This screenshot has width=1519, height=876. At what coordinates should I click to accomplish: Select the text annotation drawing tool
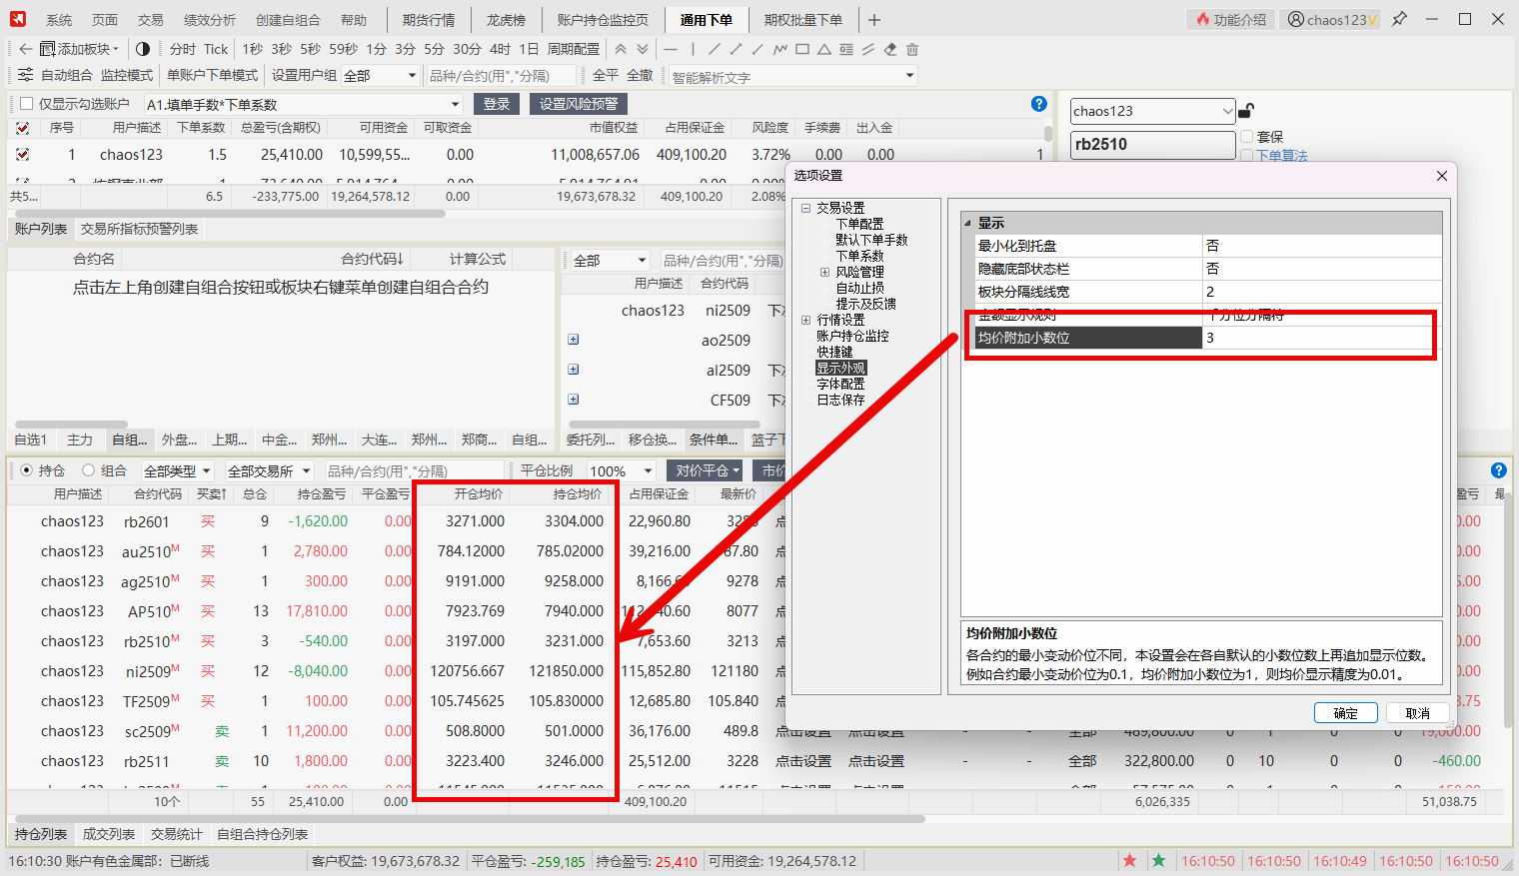[846, 49]
